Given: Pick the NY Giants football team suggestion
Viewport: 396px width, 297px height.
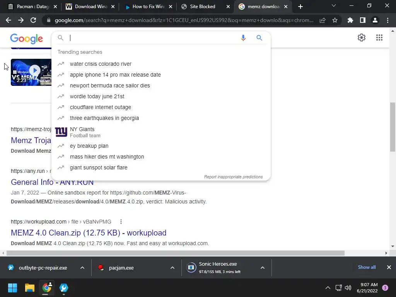Looking at the screenshot, I should pos(161,132).
